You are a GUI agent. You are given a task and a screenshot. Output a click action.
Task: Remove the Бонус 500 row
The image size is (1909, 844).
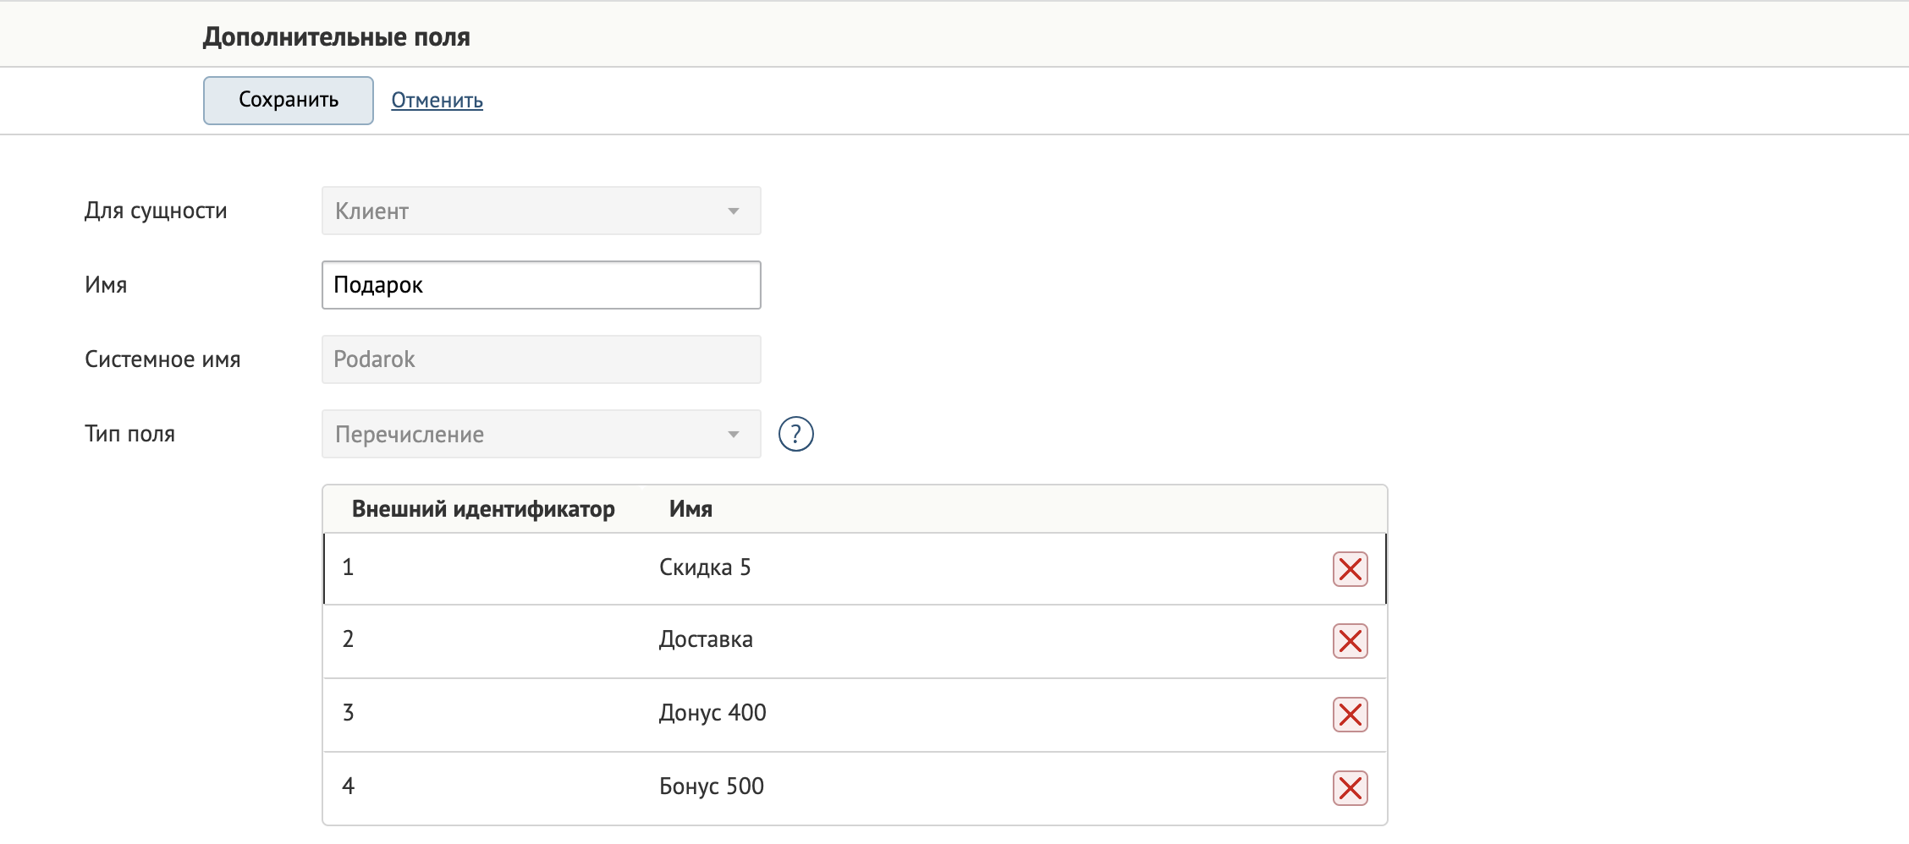pyautogui.click(x=1350, y=788)
